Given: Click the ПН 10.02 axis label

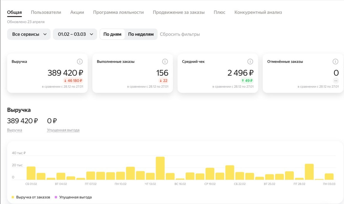Looking at the screenshot, I should click(x=121, y=184).
